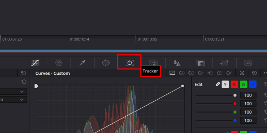Switch to Sat vs Lum curve
The height and width of the screenshot is (133, 267).
point(229,73)
